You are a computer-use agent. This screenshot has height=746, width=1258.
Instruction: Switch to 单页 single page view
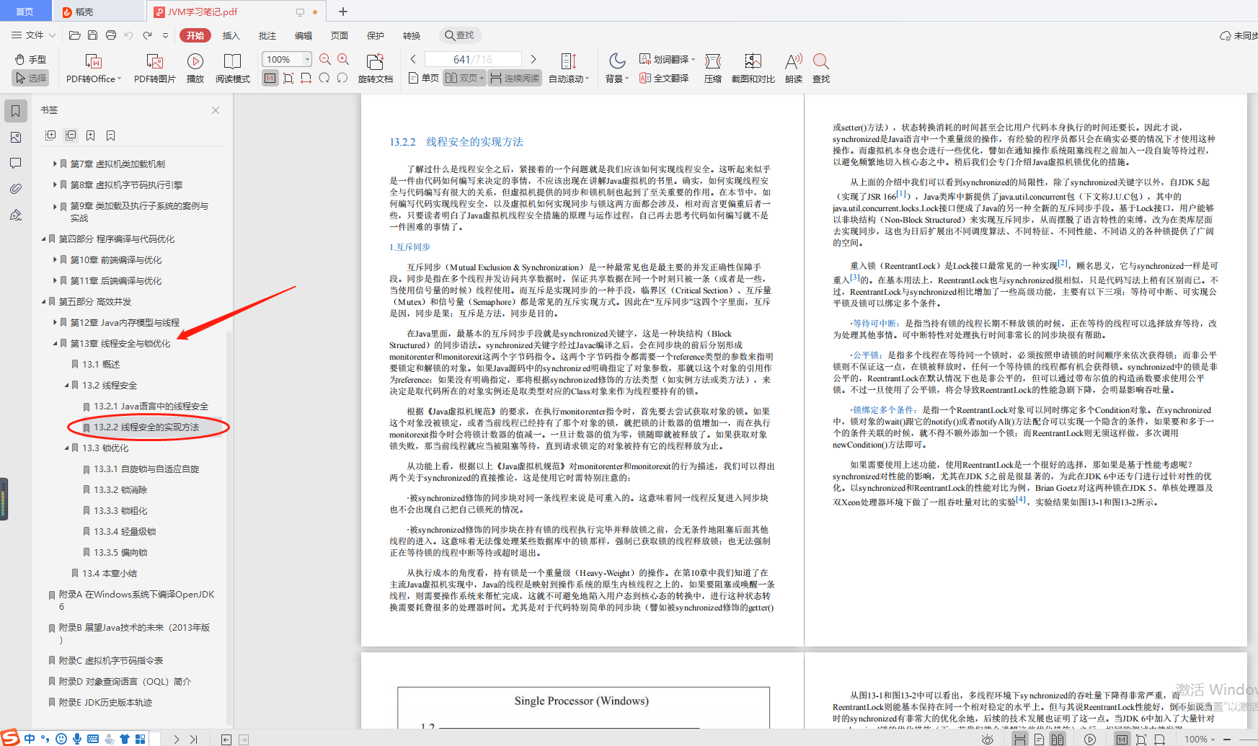coord(423,78)
